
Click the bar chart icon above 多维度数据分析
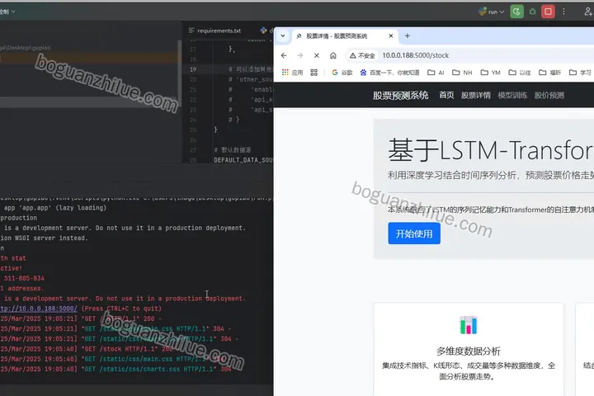pyautogui.click(x=469, y=325)
